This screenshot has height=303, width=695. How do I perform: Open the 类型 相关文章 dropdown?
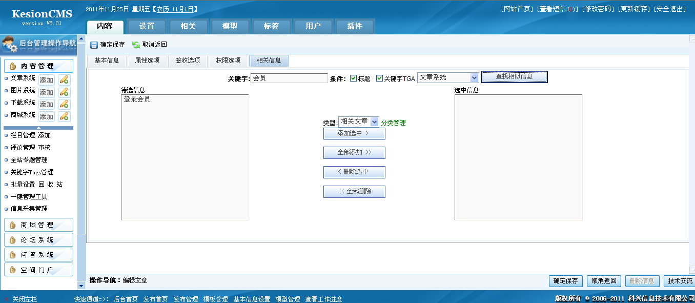[x=374, y=122]
